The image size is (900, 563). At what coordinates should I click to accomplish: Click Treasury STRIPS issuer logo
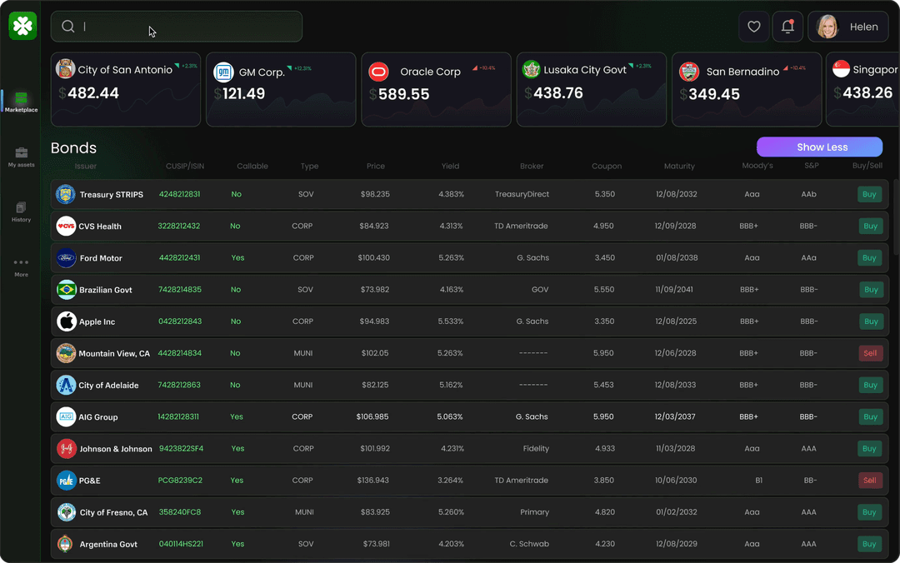[x=66, y=194]
